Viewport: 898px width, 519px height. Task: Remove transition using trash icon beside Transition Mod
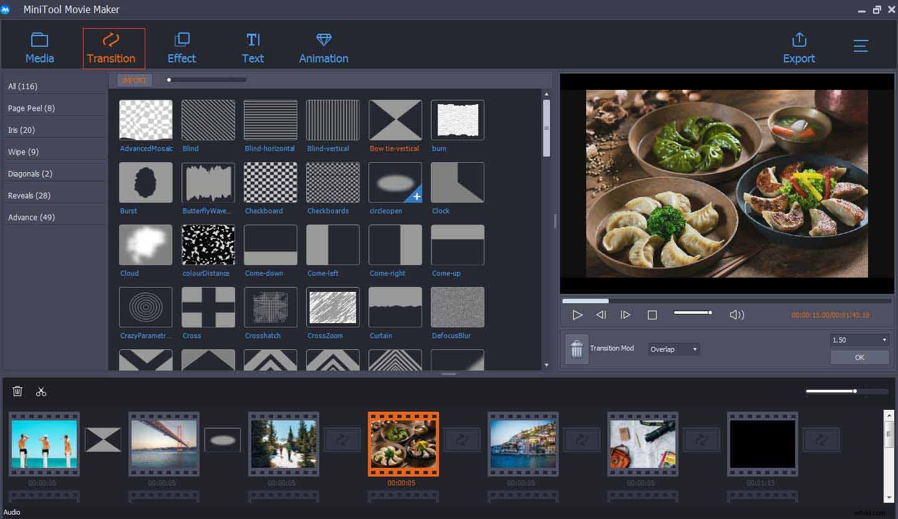point(577,349)
